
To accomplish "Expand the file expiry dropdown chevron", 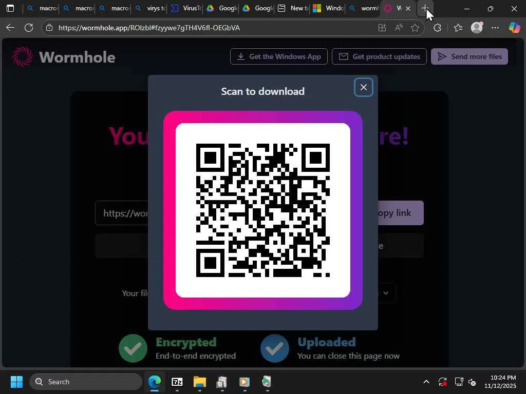I will [x=386, y=293].
